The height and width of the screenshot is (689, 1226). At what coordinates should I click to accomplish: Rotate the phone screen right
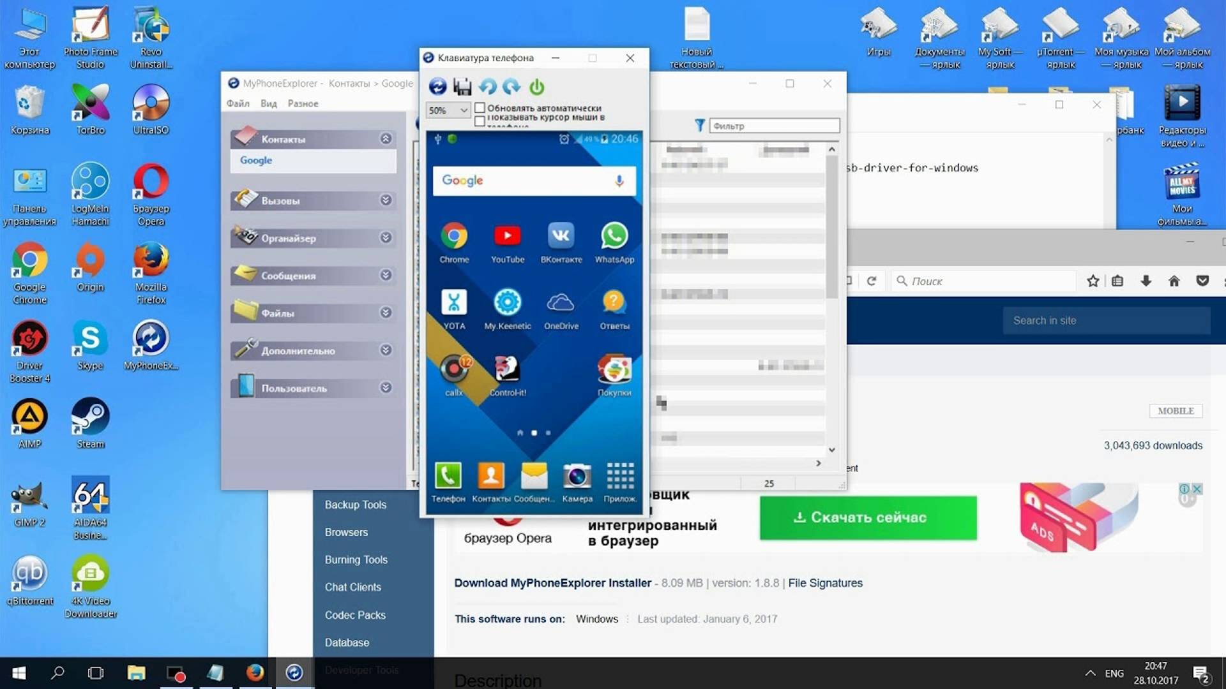[511, 86]
